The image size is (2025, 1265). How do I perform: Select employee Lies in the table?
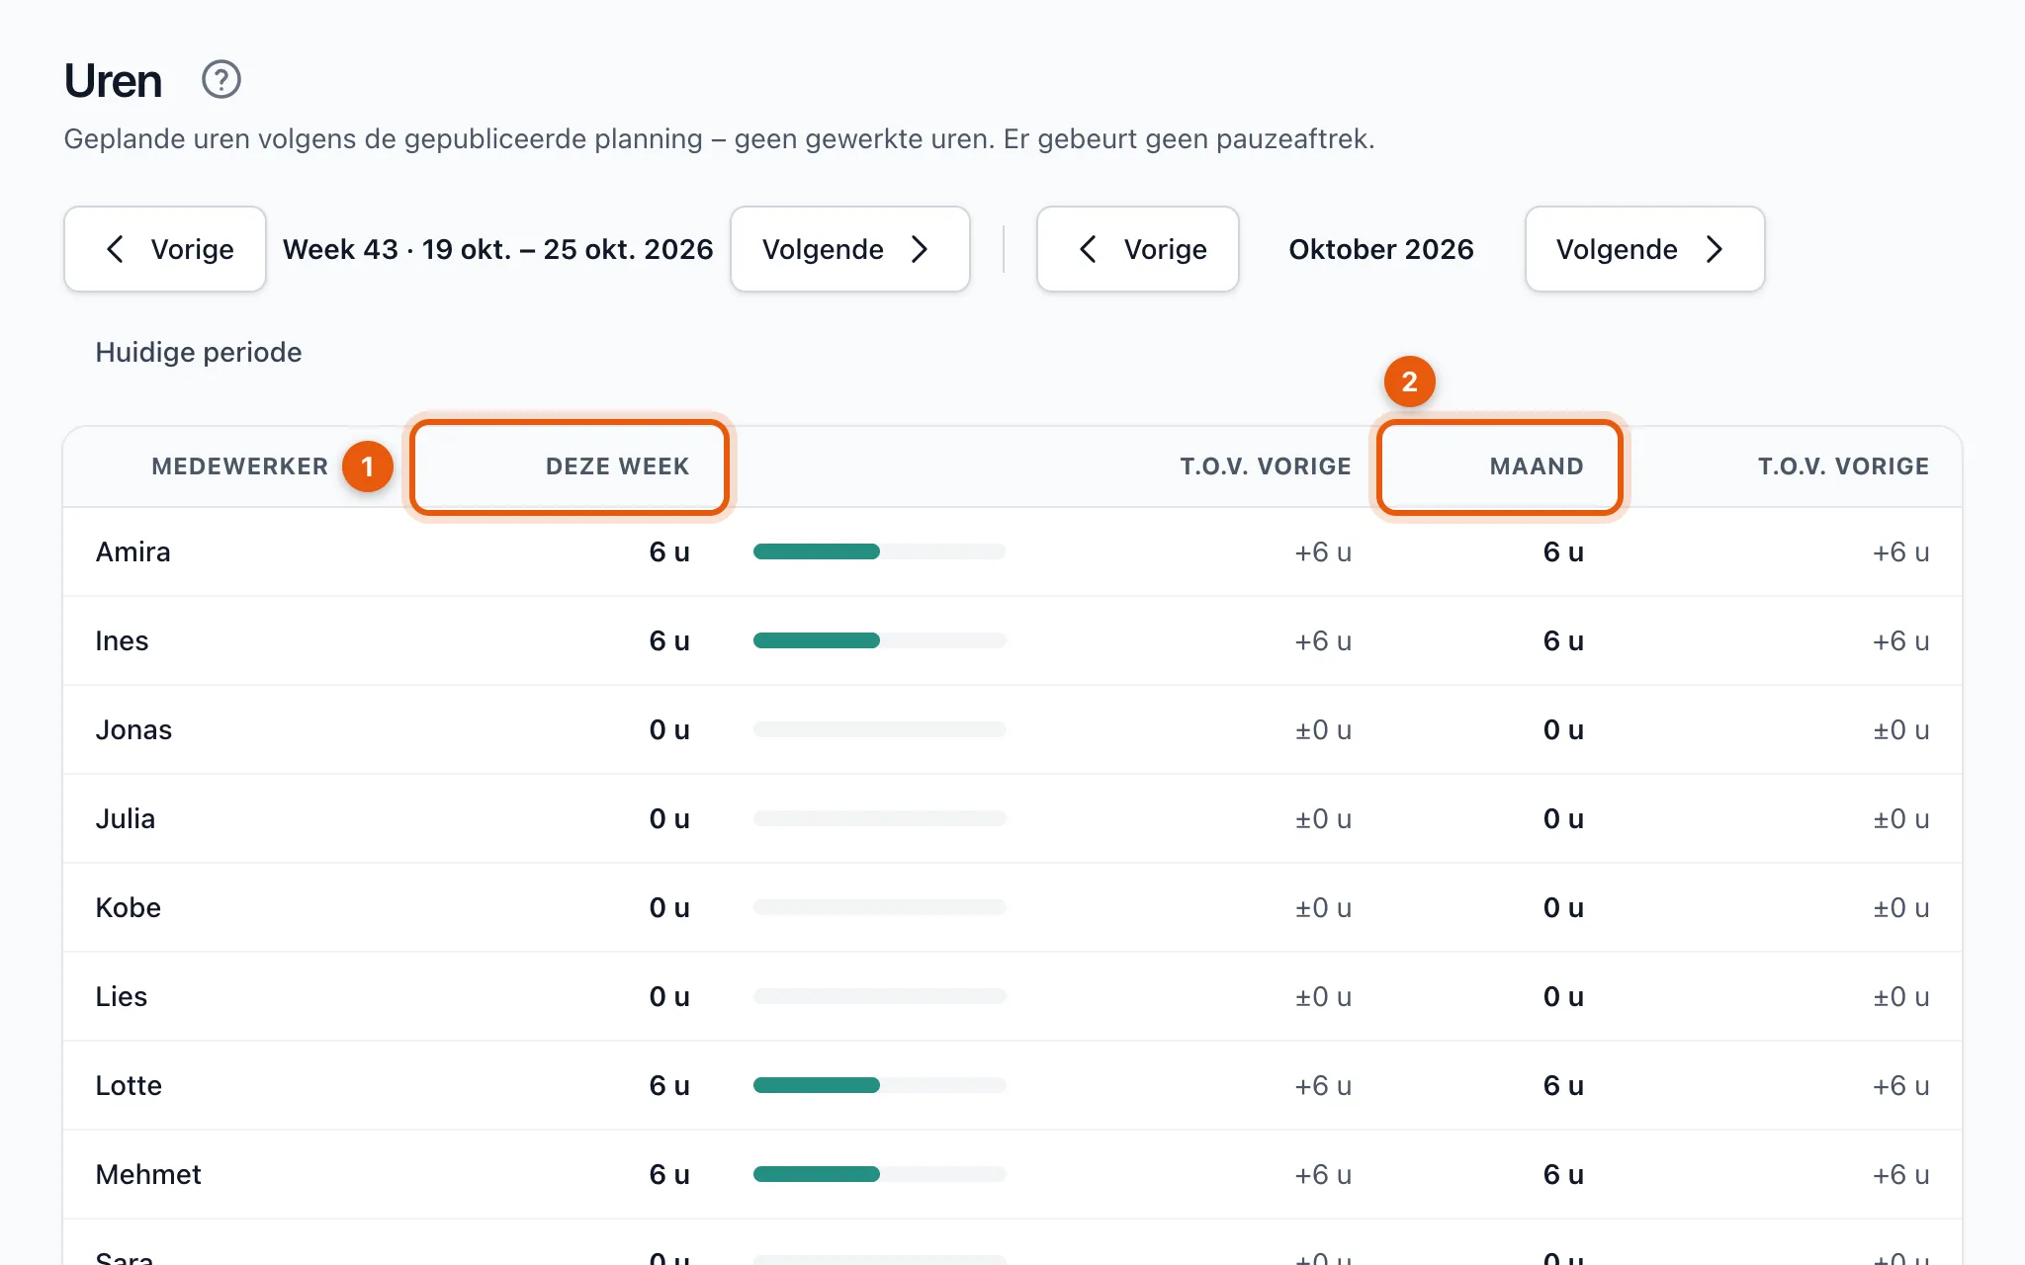click(122, 997)
